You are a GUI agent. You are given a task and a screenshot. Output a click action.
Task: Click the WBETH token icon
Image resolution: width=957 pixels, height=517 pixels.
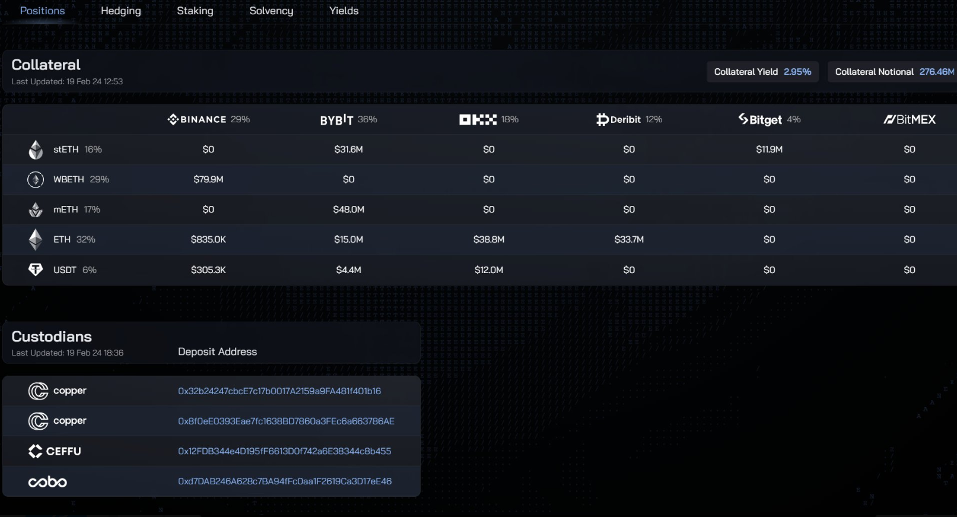[36, 179]
